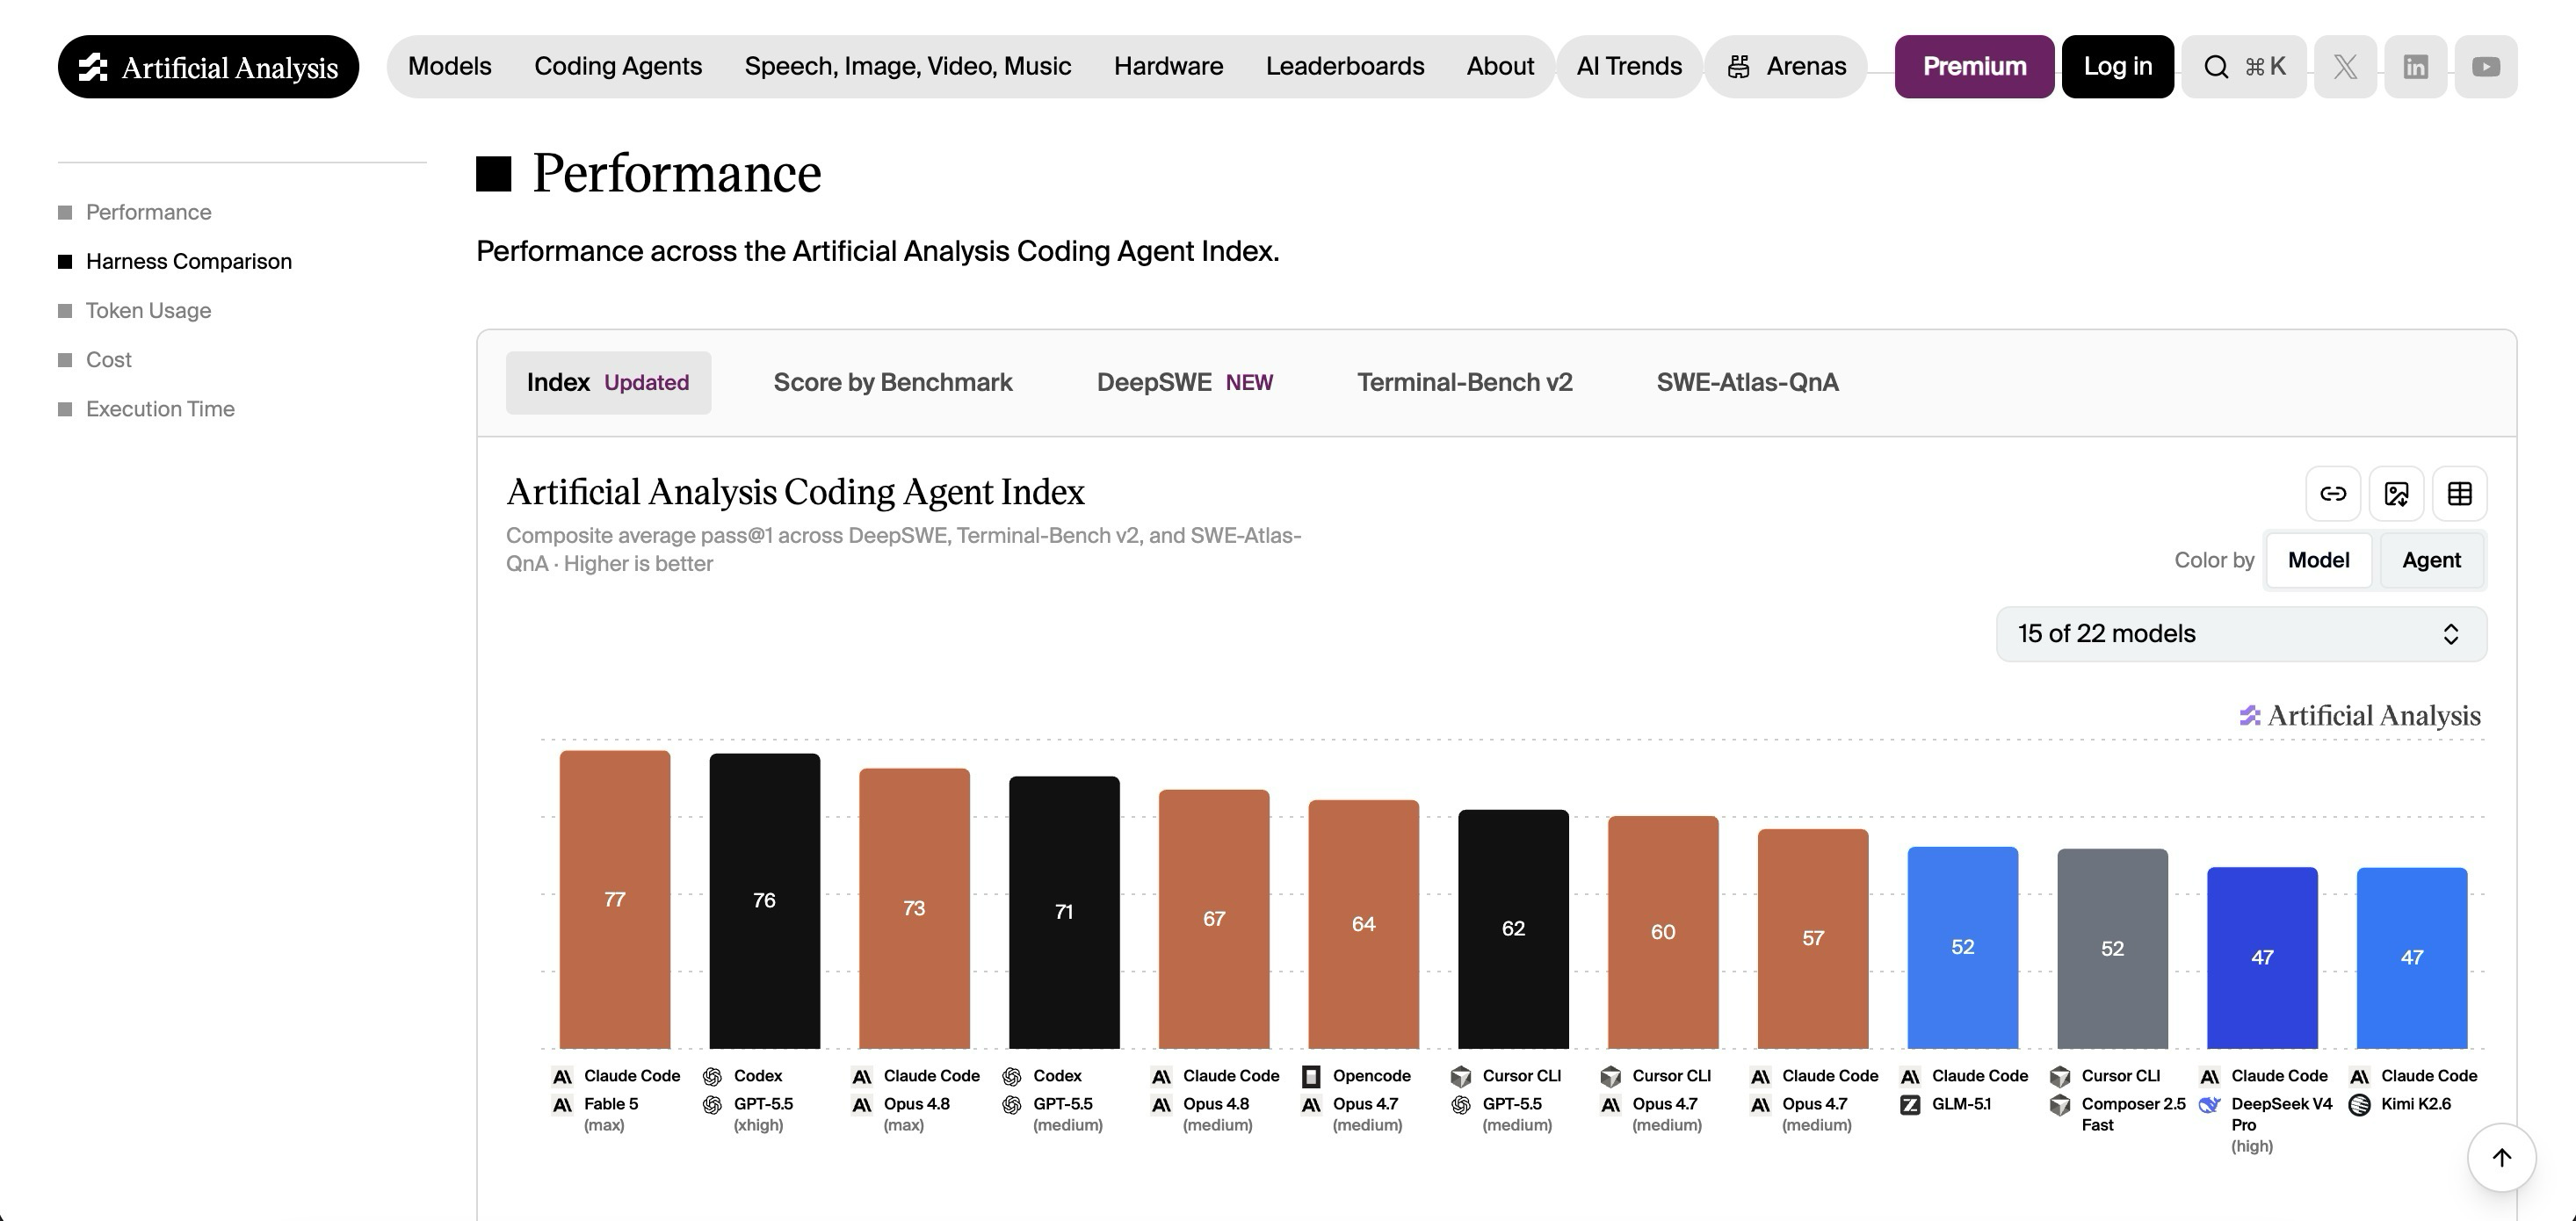Set Color by to Agent
This screenshot has height=1221, width=2576.
click(2431, 560)
